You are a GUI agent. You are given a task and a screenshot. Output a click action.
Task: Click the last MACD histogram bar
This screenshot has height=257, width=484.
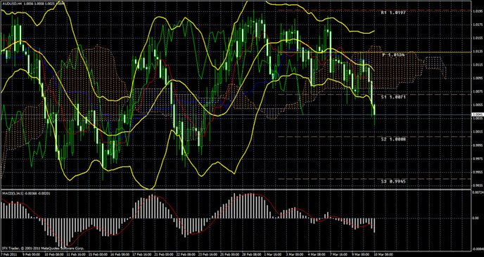point(374,225)
